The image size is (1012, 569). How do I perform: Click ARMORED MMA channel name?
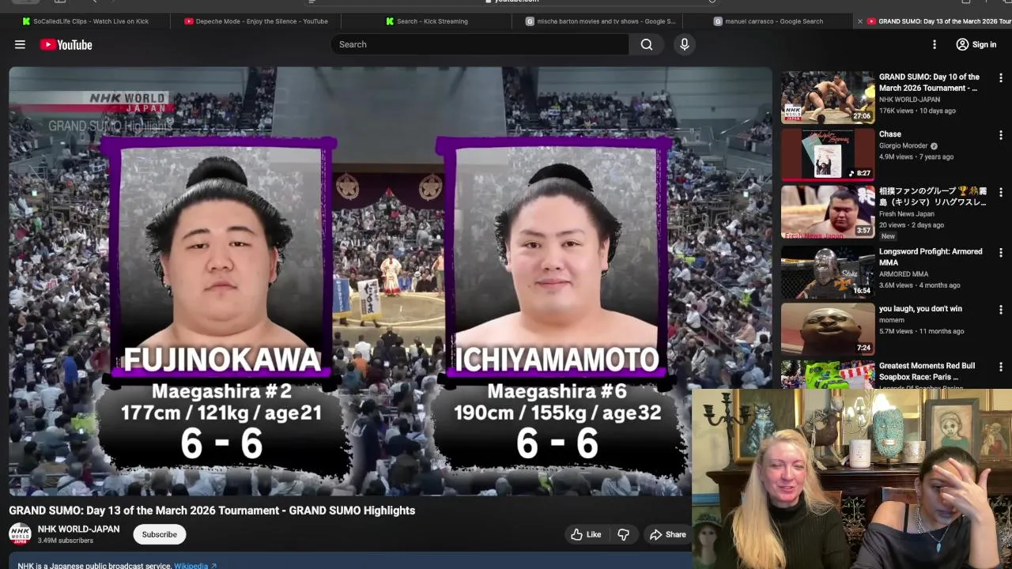tap(904, 274)
